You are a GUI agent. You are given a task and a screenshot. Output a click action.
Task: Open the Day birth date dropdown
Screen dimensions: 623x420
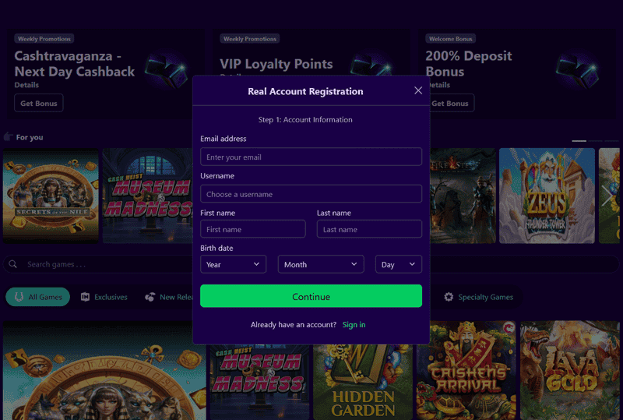click(399, 264)
